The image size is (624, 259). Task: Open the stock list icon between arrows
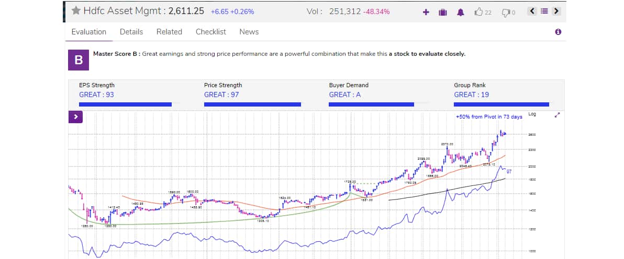coord(544,11)
